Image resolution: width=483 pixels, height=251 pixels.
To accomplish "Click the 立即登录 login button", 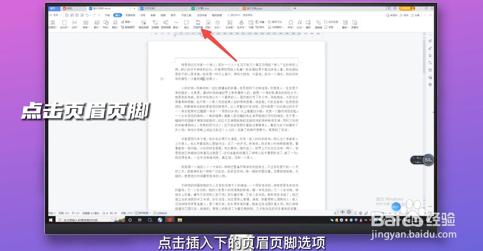I will click(407, 8).
